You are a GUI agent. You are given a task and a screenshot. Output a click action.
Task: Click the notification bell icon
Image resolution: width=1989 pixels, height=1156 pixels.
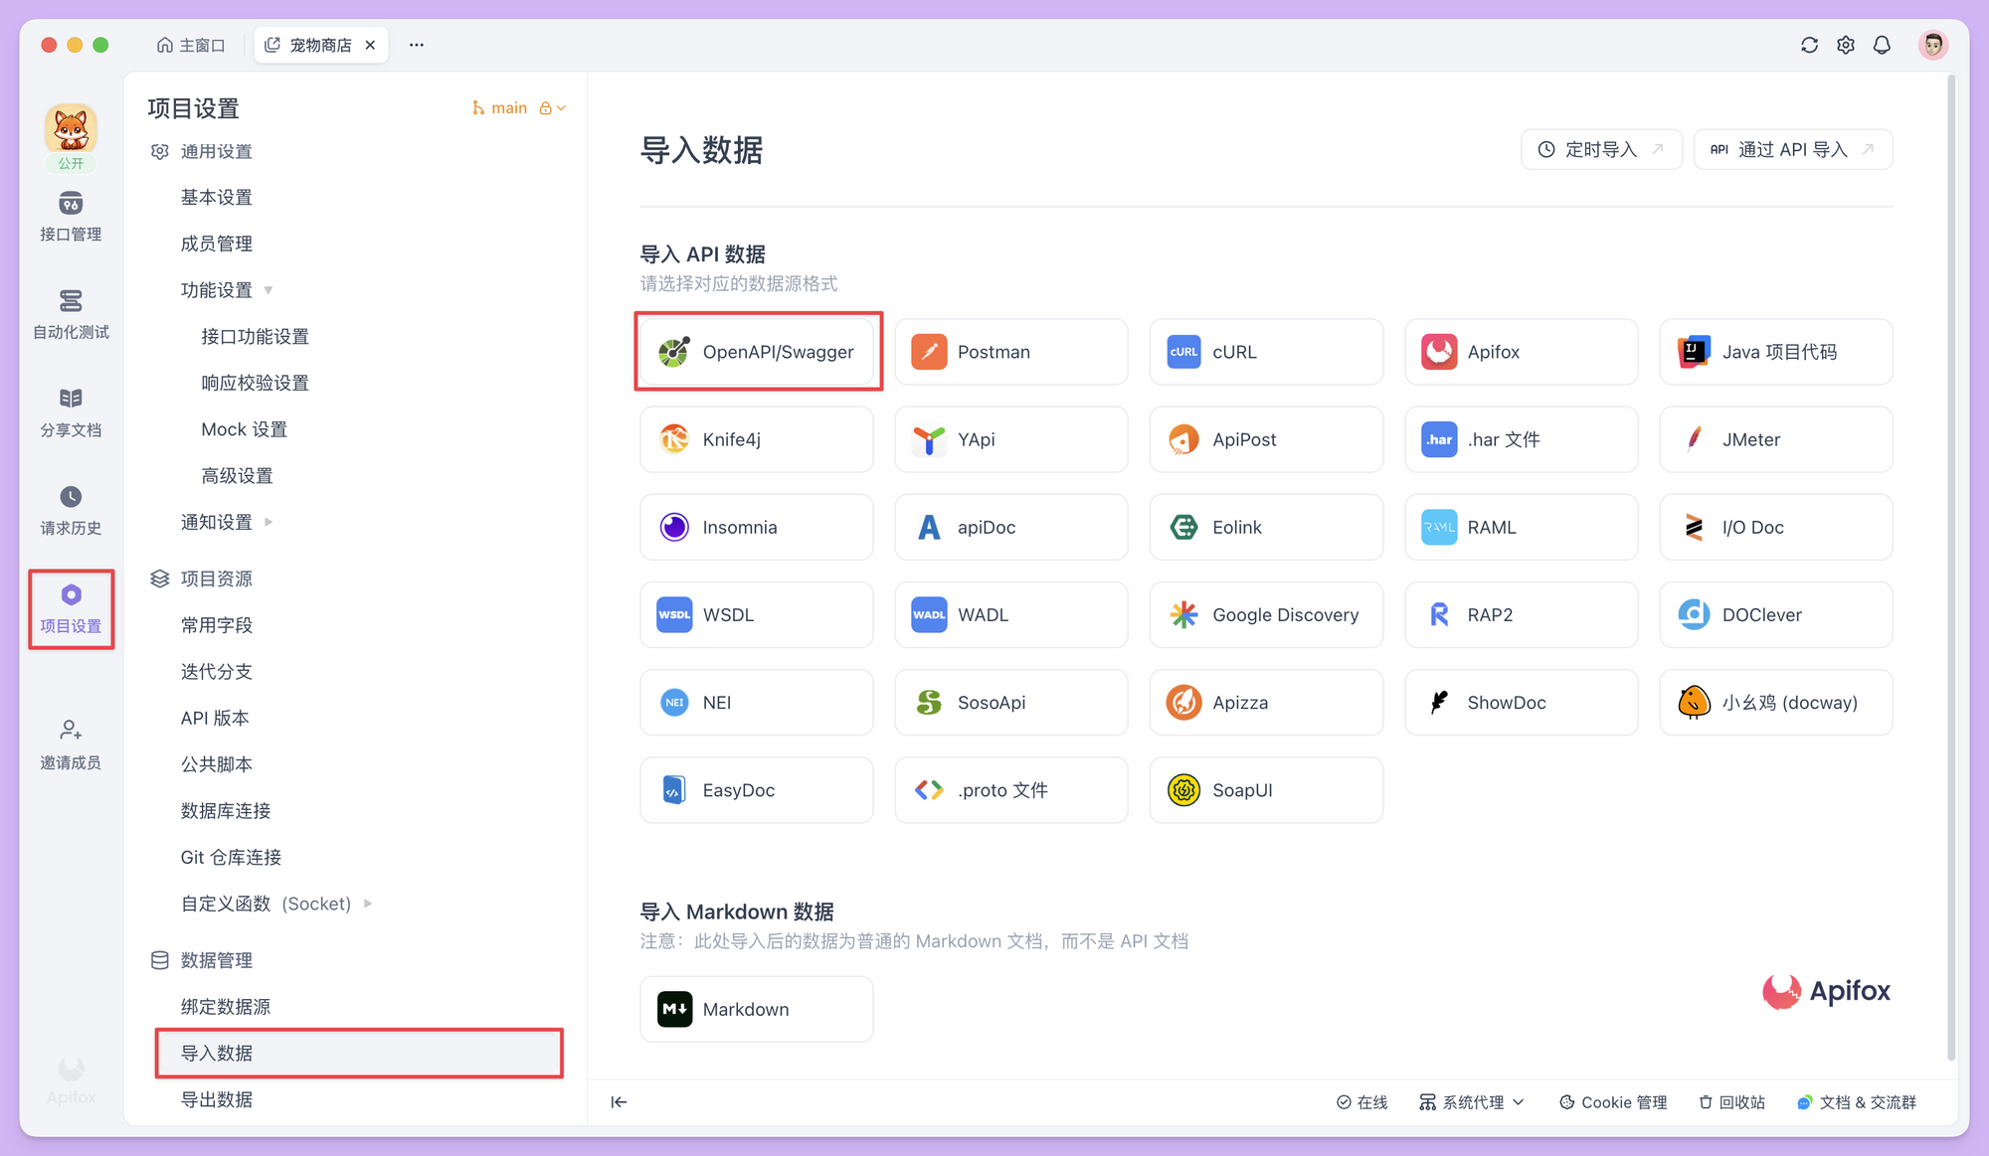click(1883, 45)
